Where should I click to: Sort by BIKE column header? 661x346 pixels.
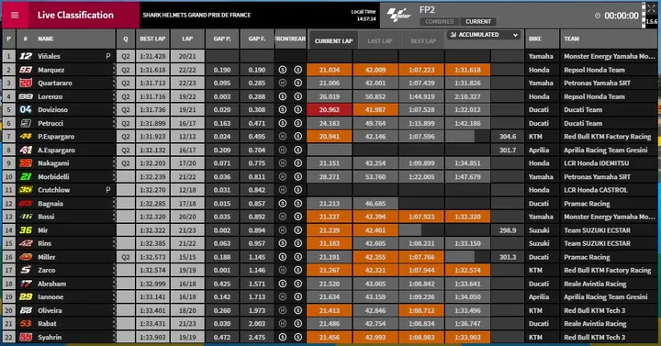pos(543,39)
